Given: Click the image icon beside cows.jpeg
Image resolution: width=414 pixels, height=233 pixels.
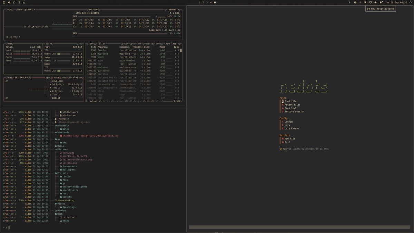Looking at the screenshot, I should click(x=61, y=153).
